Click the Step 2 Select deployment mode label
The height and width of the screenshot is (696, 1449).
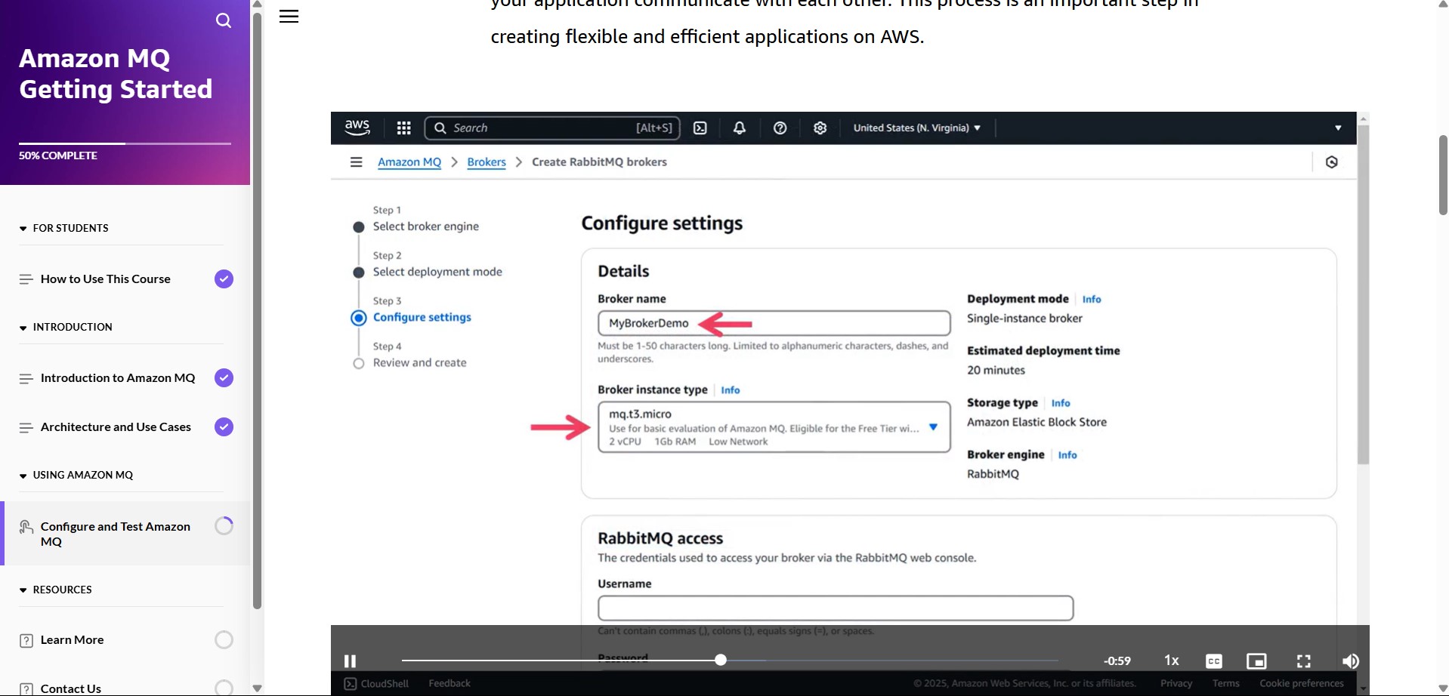click(437, 272)
